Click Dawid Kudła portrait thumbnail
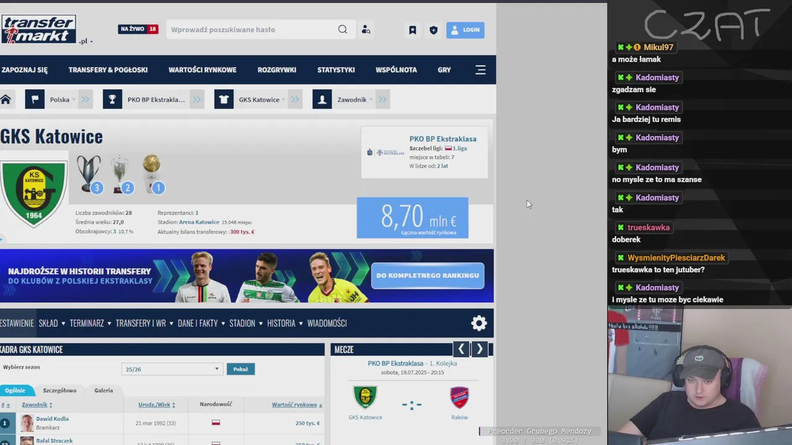 tap(27, 423)
